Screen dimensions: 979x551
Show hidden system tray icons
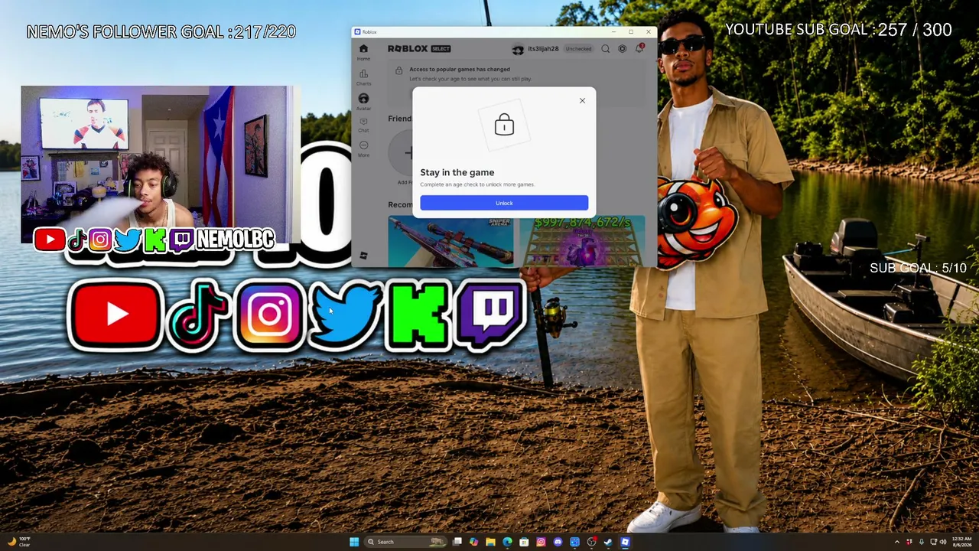coord(897,542)
